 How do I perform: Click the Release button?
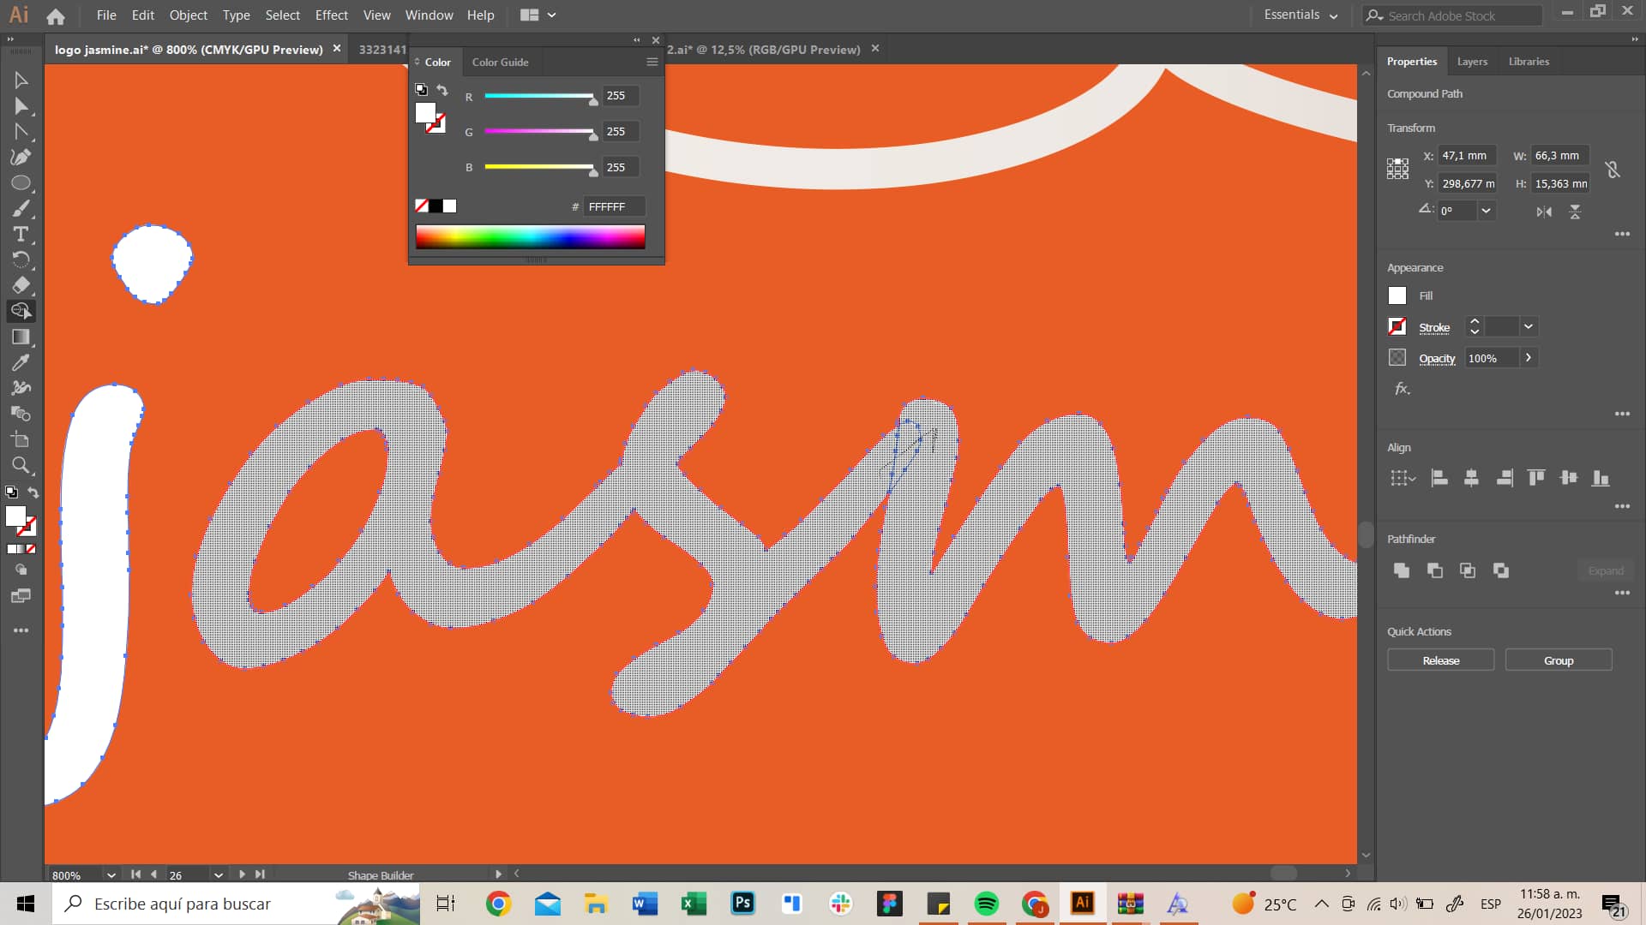click(x=1440, y=660)
